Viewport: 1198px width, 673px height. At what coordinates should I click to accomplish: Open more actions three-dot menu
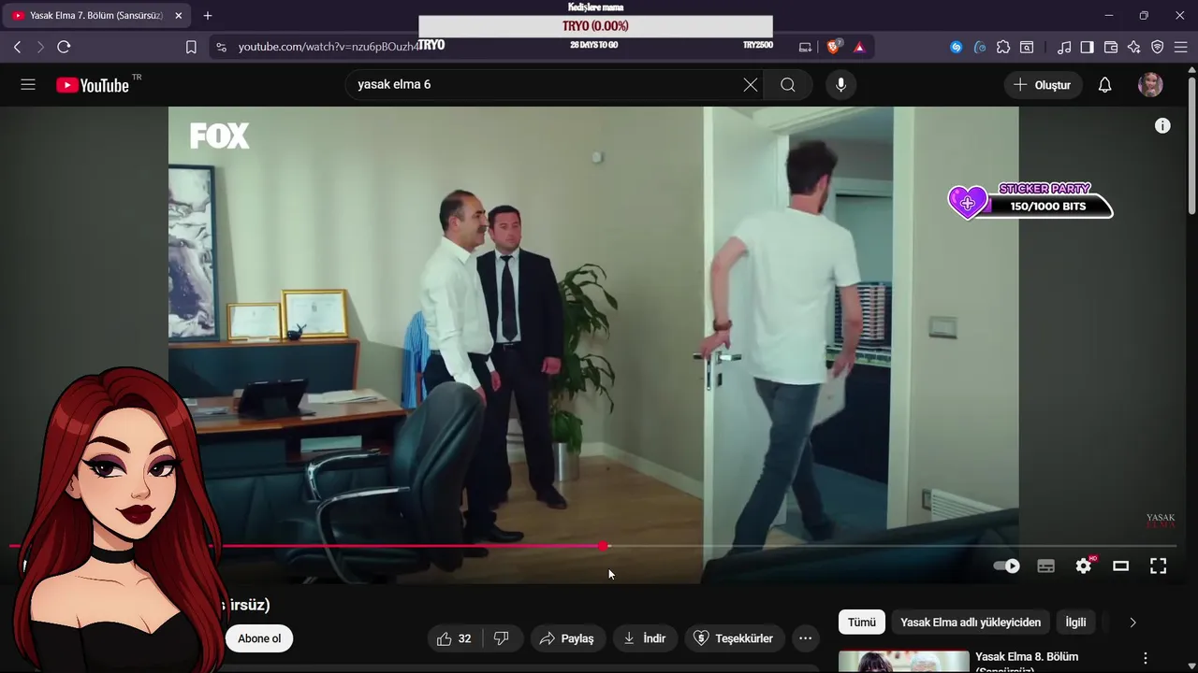[805, 638]
